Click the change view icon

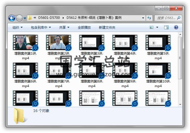pyautogui.click(x=152, y=27)
